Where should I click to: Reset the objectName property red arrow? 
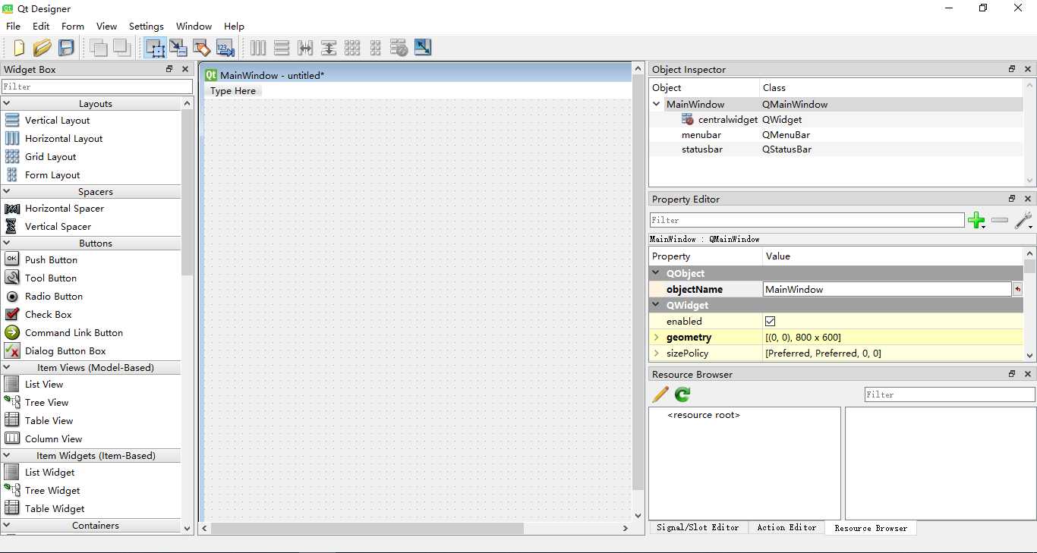[x=1017, y=289]
